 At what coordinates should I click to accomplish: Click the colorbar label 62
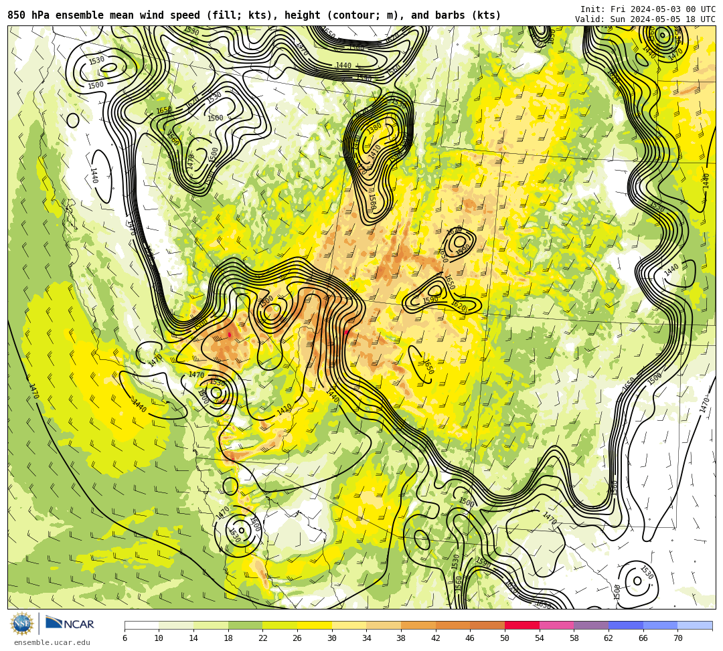pos(609,638)
